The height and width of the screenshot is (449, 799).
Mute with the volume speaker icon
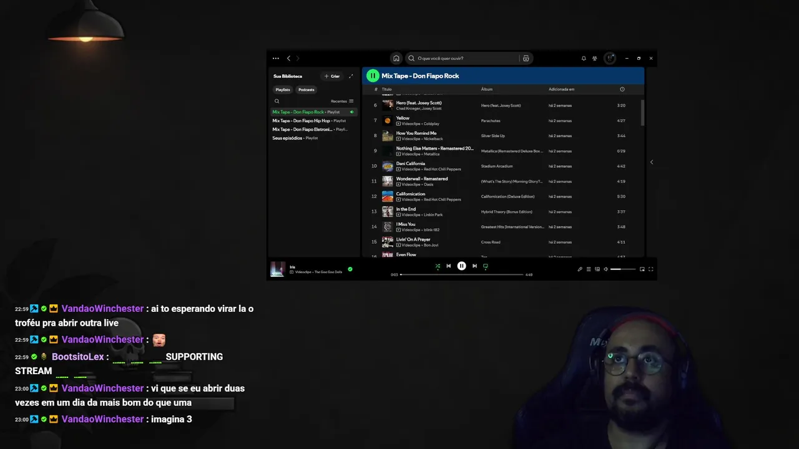[606, 269]
